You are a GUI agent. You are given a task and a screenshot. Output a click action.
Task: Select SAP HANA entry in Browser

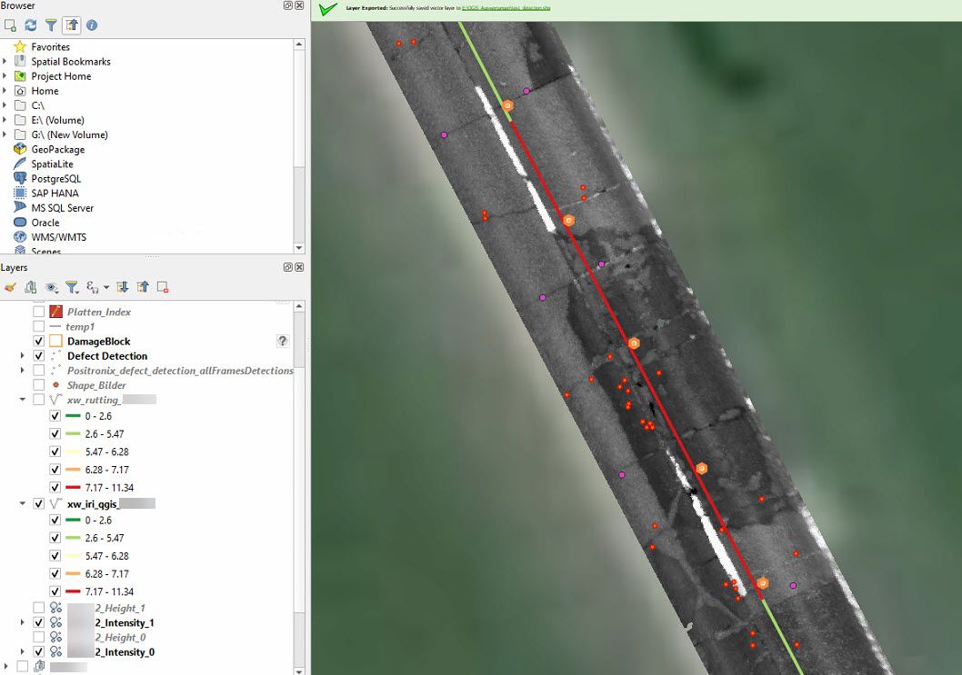coord(55,194)
